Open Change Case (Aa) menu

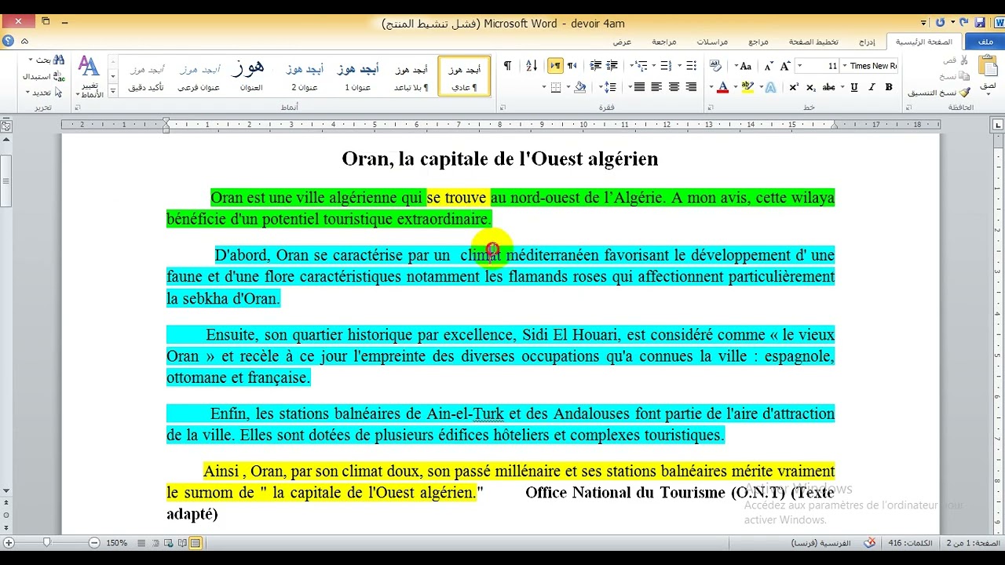click(743, 66)
